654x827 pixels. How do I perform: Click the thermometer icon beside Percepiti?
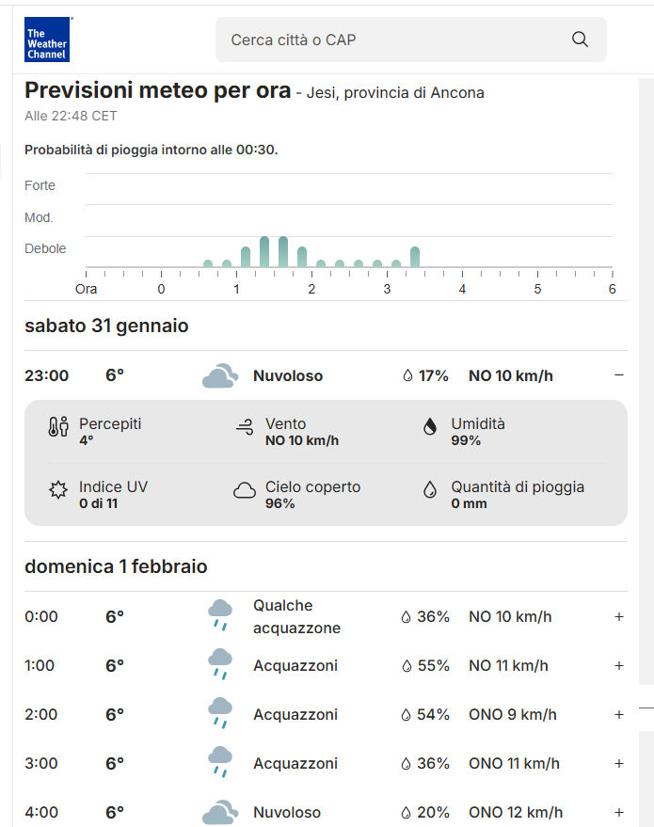click(x=58, y=428)
